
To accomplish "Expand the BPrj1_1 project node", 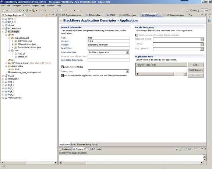I will pyautogui.click(x=3, y=19).
